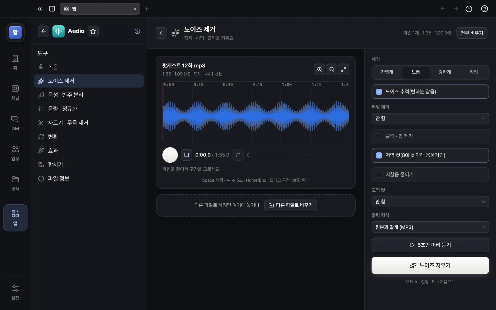Image resolution: width=496 pixels, height=310 pixels.
Task: Select 가볍게 strength option
Action: tap(387, 72)
